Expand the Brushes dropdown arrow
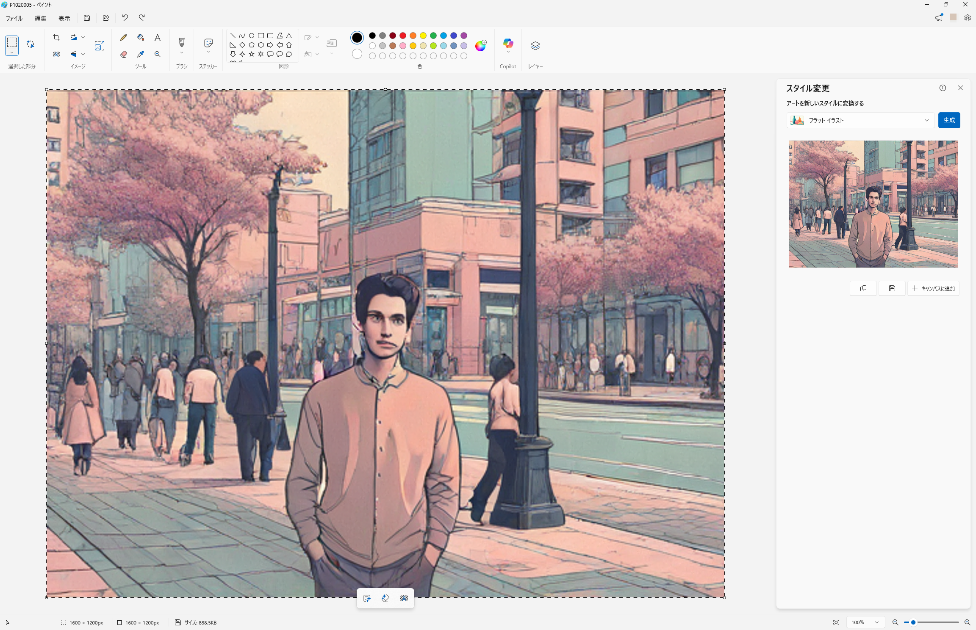The image size is (976, 630). (182, 53)
